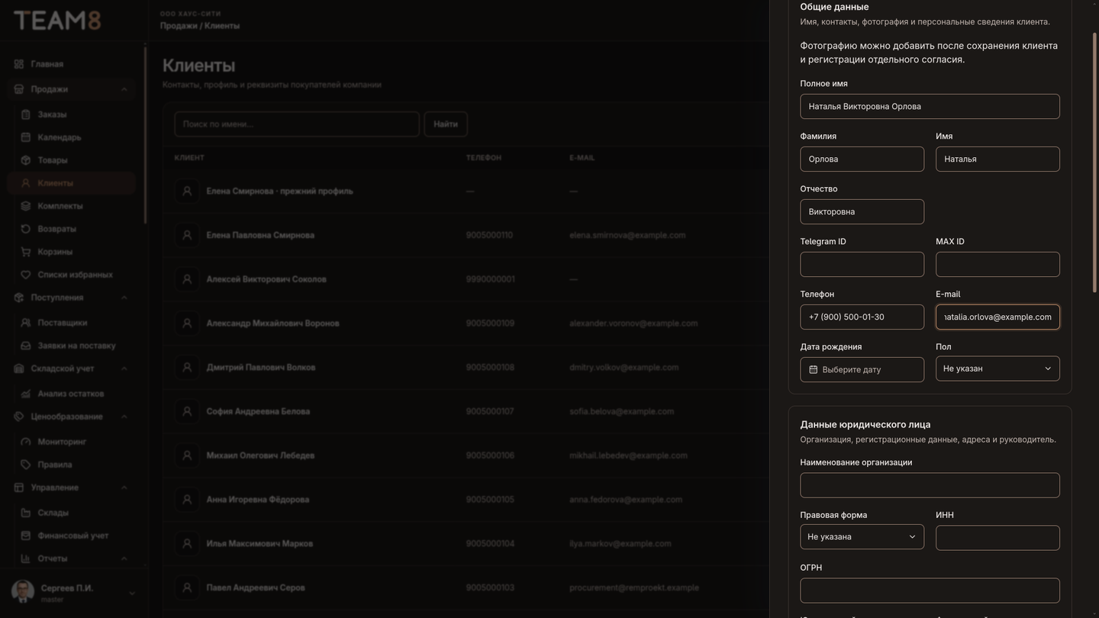Viewport: 1099px width, 618px height.
Task: Click the Телефон input field
Action: point(862,317)
